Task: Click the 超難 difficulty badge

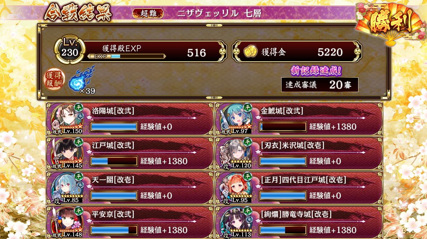Action: (x=148, y=13)
